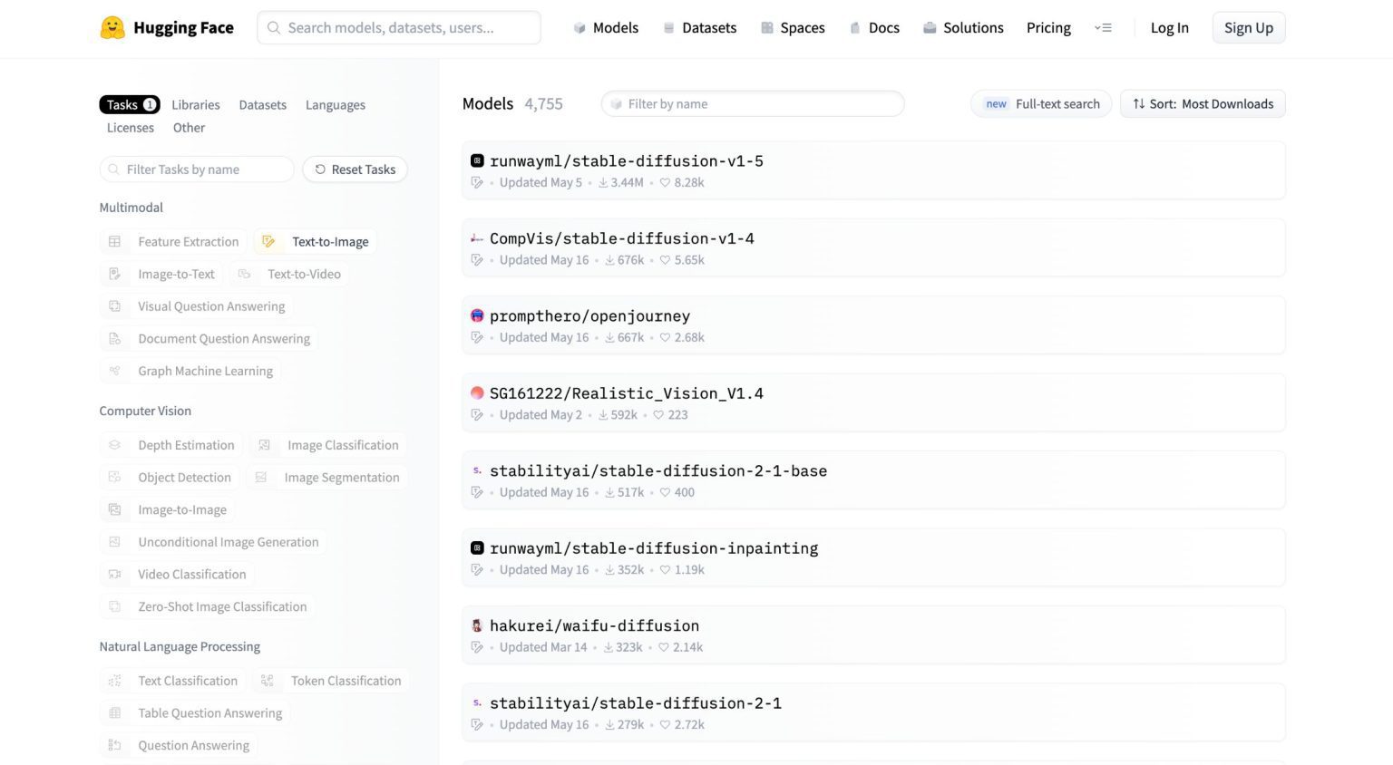Screen dimensions: 1393x765
Task: Click the Sign Up button
Action: (x=1248, y=28)
